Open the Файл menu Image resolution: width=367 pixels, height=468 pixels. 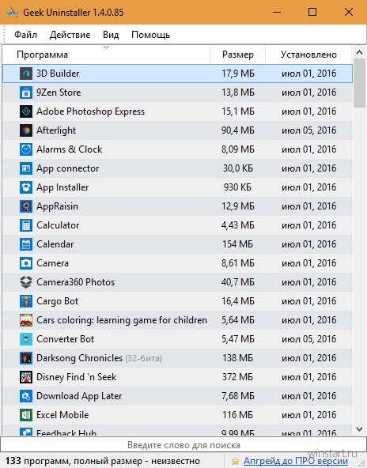point(25,35)
